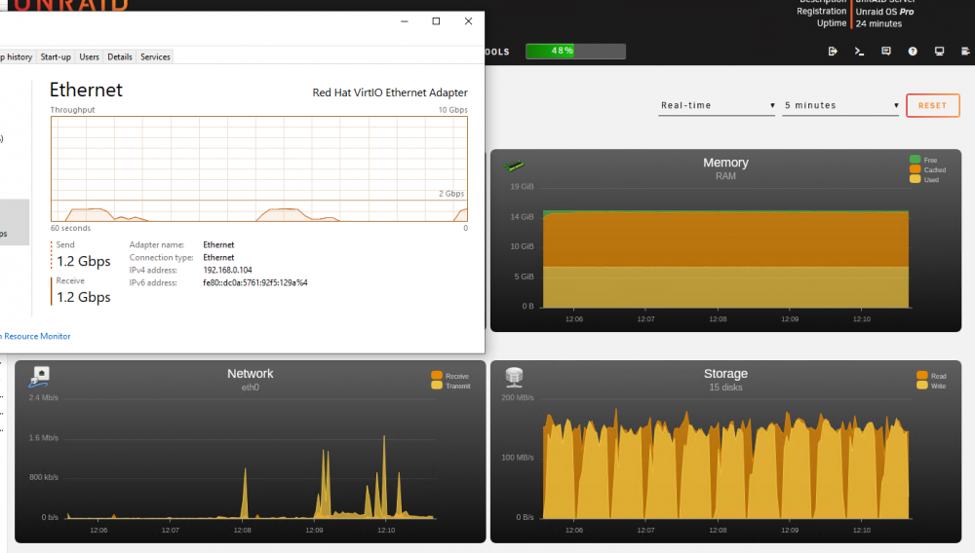Open the 5 minutes time range dropdown
The width and height of the screenshot is (975, 553).
coord(840,105)
